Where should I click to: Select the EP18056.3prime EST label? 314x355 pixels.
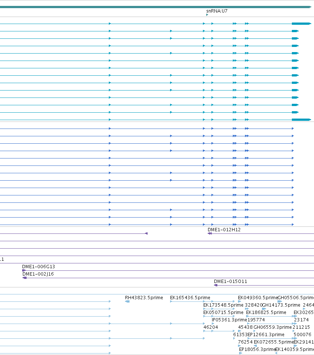[257, 349]
